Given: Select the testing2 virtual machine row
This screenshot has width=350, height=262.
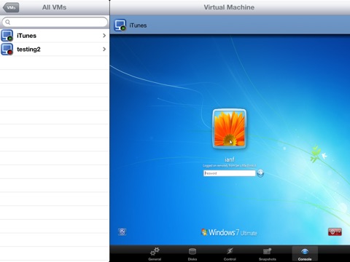Looking at the screenshot, I should tap(55, 49).
